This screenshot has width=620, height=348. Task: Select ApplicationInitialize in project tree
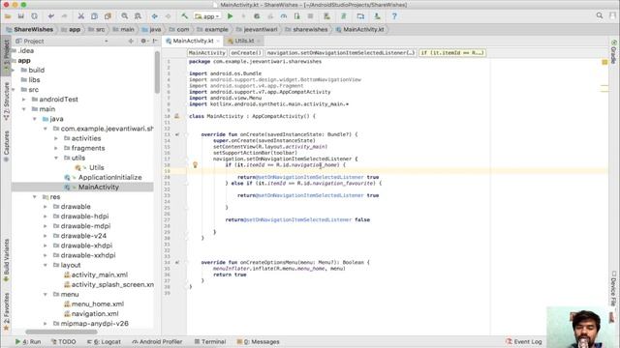point(109,178)
